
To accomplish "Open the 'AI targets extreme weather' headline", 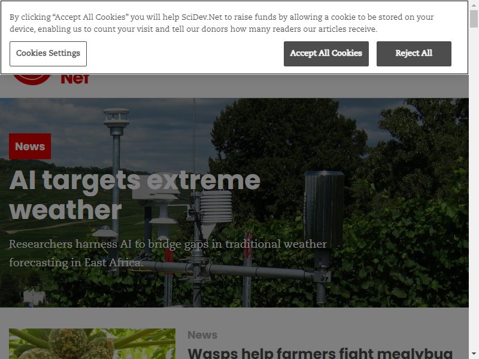I will [x=135, y=194].
